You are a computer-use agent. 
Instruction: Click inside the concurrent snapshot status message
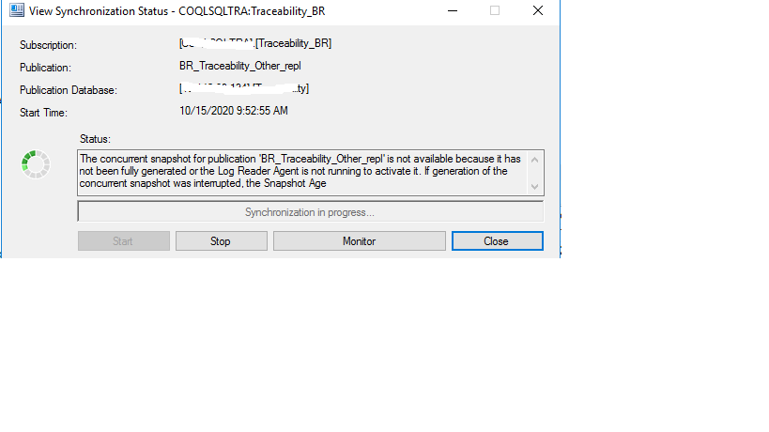pos(302,172)
